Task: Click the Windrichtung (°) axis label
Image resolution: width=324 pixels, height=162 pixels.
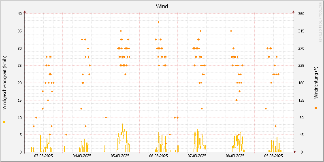Action: coord(315,82)
